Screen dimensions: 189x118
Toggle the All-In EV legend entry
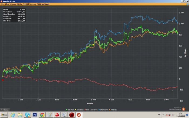[113, 110]
